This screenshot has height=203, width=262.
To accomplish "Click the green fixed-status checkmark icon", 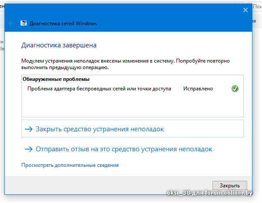I will pos(235,89).
